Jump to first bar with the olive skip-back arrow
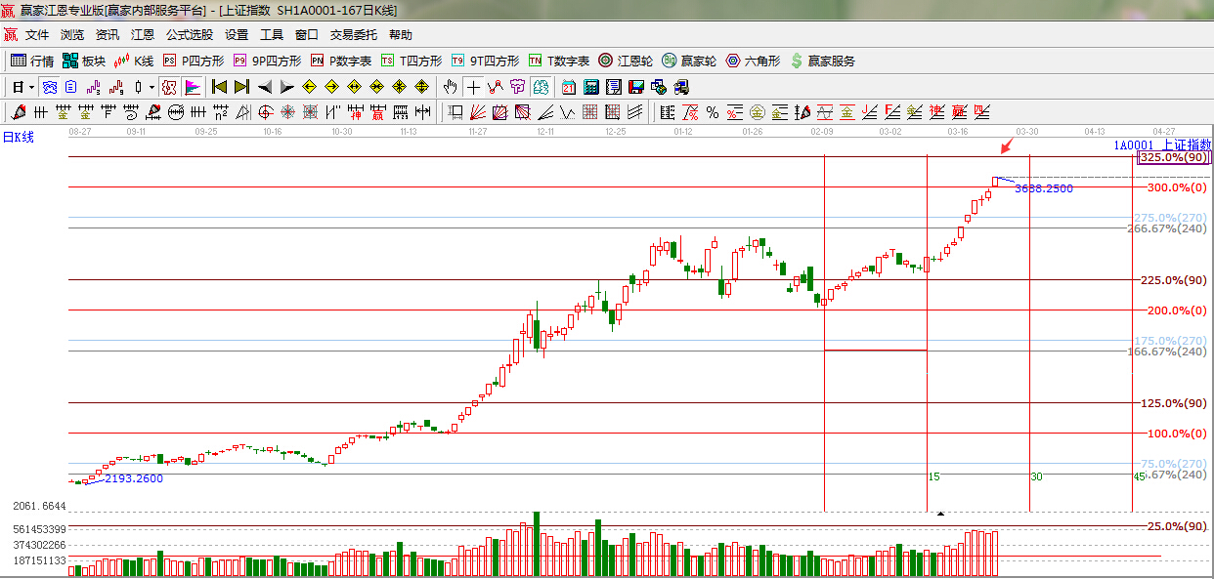The width and height of the screenshot is (1214, 579). click(x=219, y=87)
